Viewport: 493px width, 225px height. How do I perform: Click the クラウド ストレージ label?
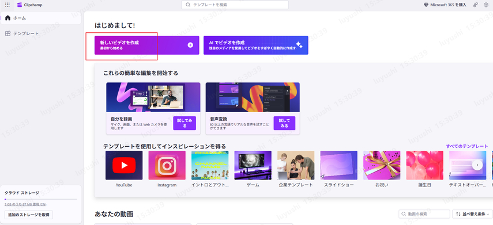pyautogui.click(x=22, y=193)
